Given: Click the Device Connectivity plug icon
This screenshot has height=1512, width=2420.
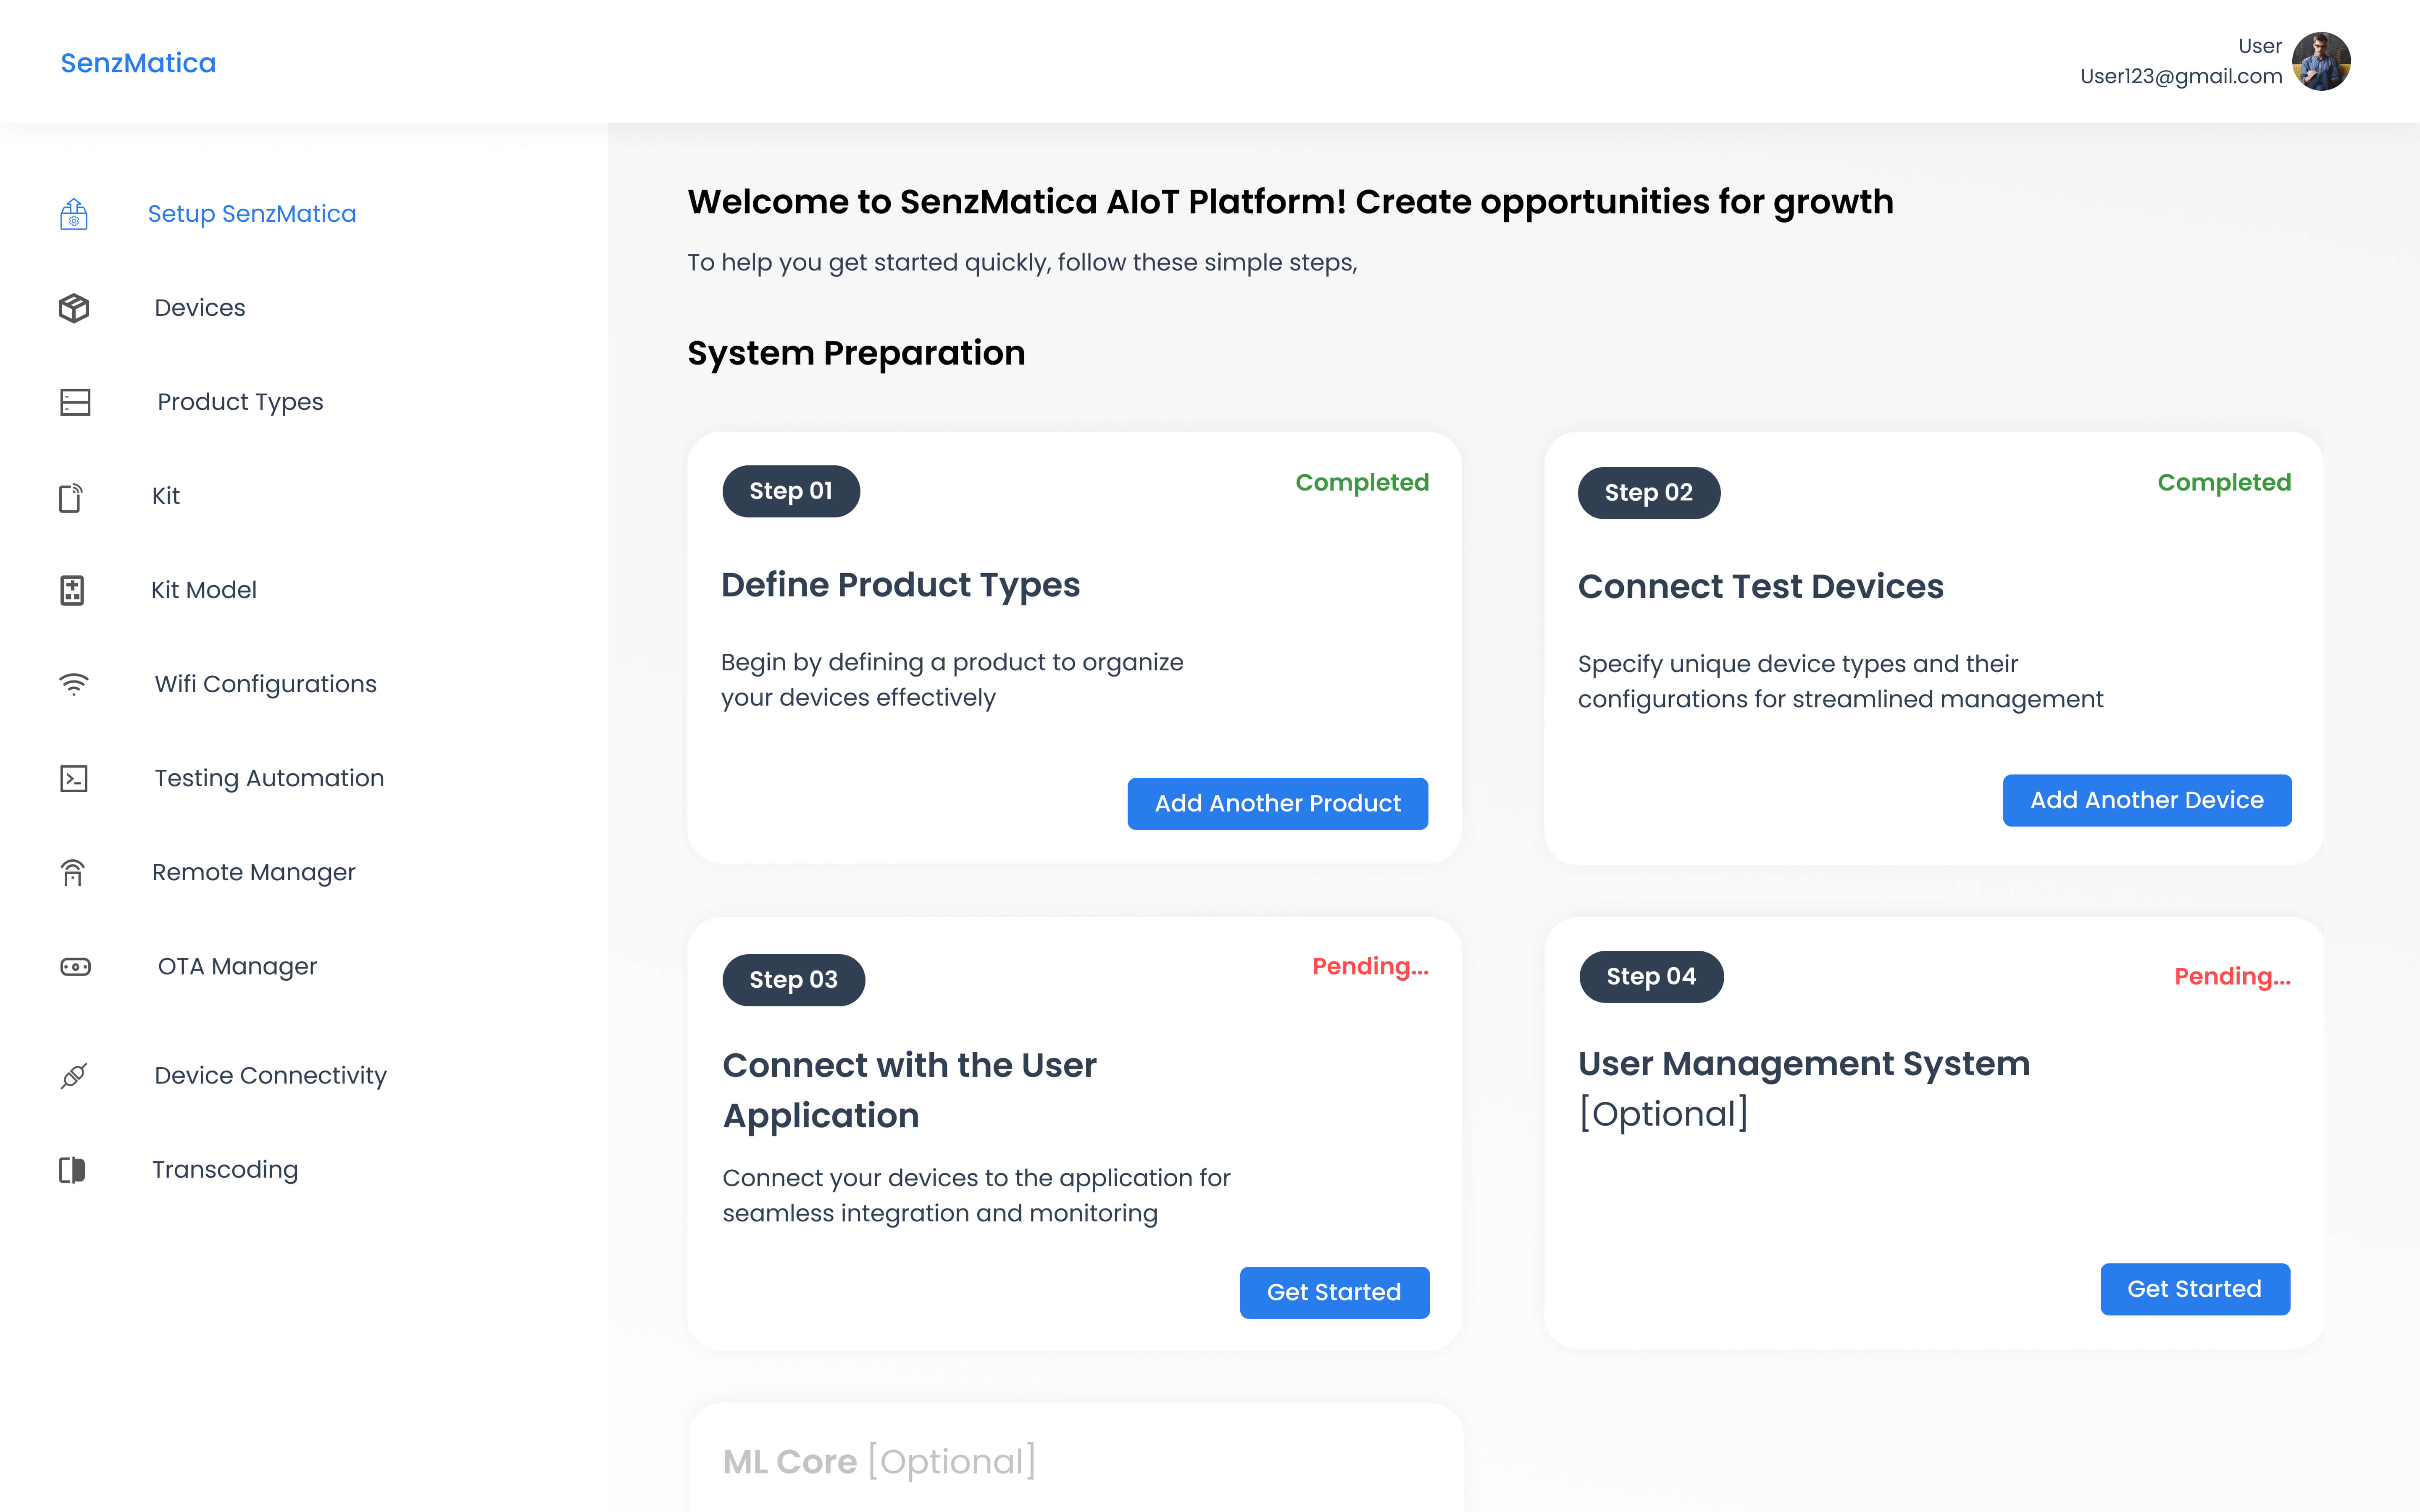Looking at the screenshot, I should [74, 1076].
